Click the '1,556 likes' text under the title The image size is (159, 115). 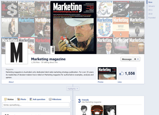35,62
